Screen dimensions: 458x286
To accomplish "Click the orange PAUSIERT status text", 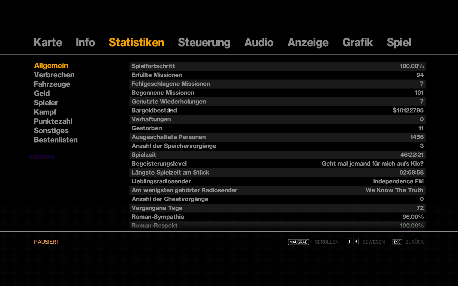I will click(x=47, y=242).
